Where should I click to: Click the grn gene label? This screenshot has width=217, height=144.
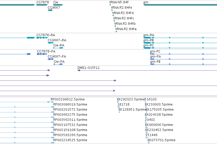146,2
